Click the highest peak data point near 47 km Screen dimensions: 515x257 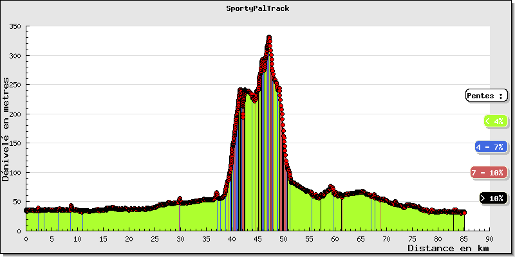point(269,37)
